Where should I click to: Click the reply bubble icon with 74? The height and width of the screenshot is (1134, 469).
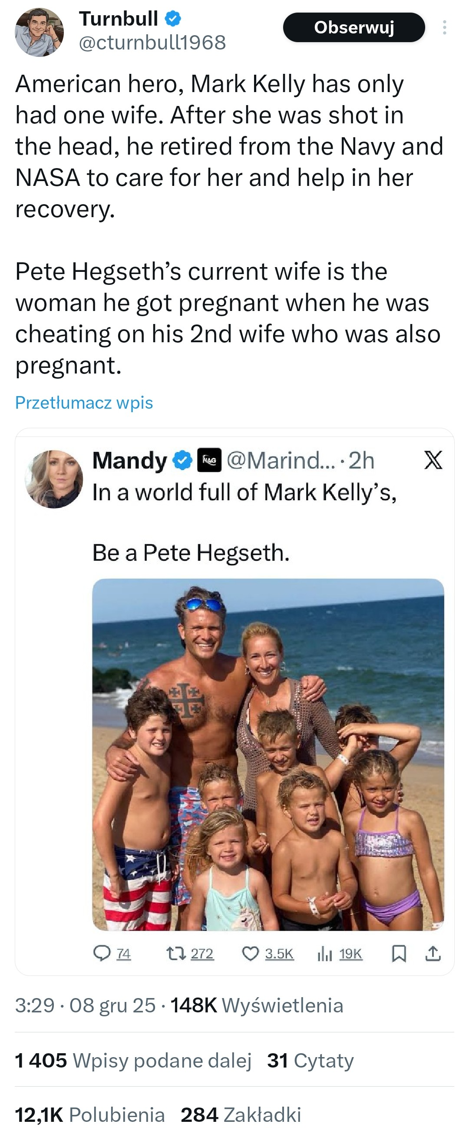[102, 953]
